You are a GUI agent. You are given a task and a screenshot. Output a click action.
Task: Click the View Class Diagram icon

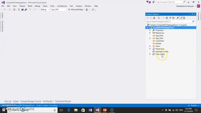pos(184,18)
